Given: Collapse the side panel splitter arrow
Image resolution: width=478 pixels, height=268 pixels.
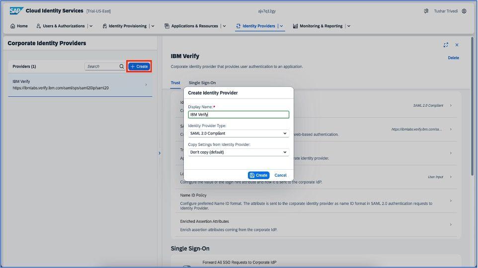Looking at the screenshot, I should (159, 153).
